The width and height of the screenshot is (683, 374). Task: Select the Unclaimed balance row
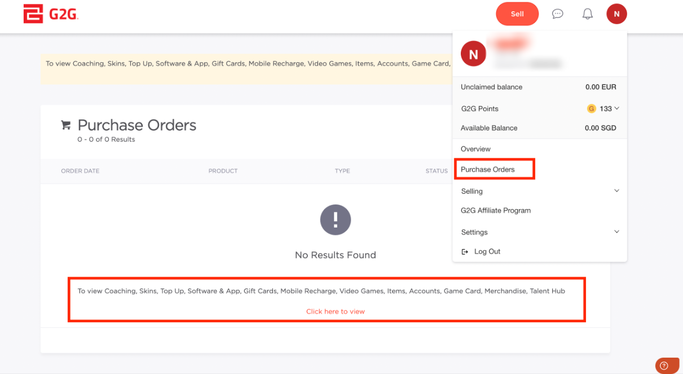540,87
